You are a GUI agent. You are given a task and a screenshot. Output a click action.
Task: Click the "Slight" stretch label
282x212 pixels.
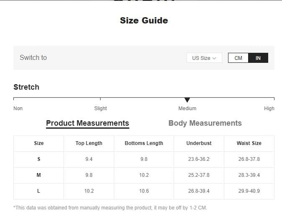pos(100,109)
